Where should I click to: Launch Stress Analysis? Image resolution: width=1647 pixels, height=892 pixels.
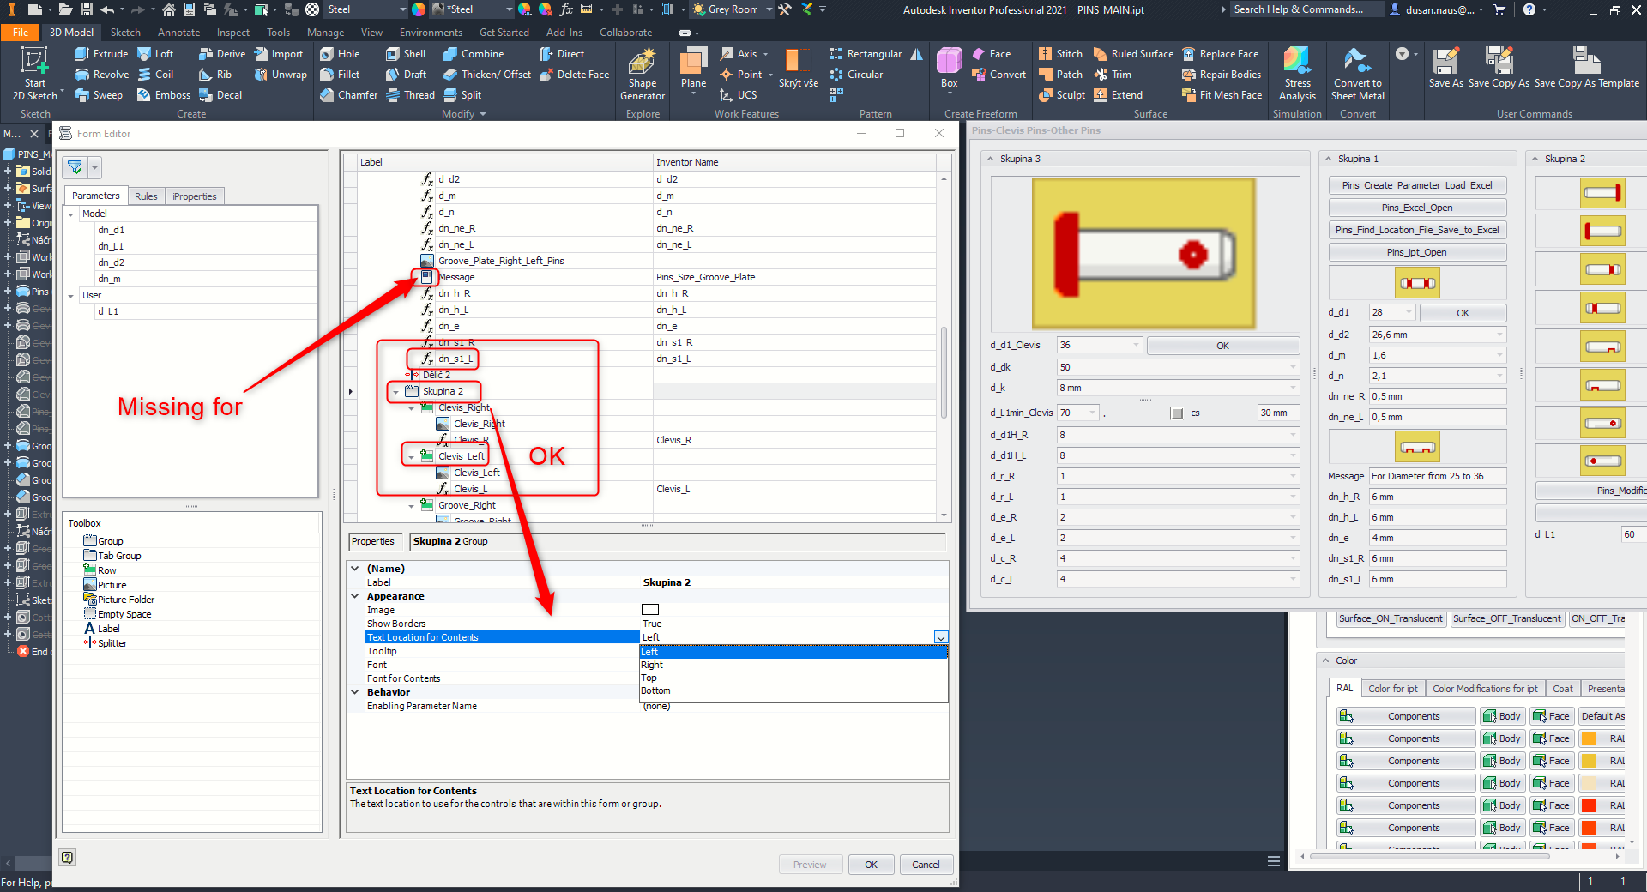click(x=1297, y=73)
